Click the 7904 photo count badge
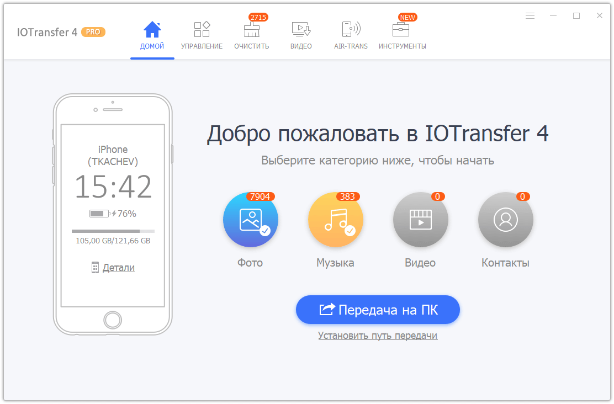The width and height of the screenshot is (614, 404). click(261, 196)
